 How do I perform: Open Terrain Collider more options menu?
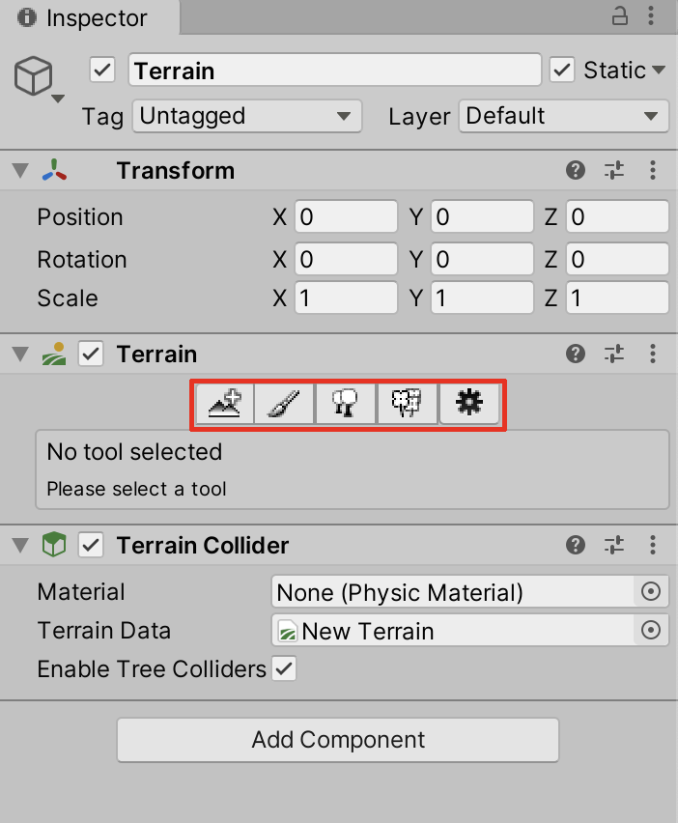(654, 546)
